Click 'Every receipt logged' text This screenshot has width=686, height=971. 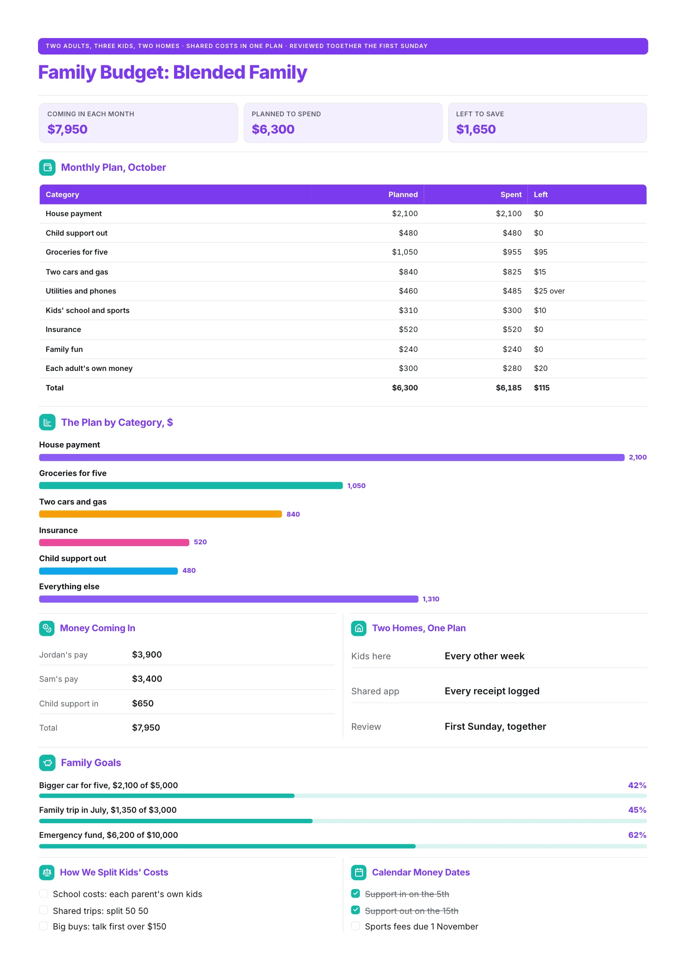click(492, 691)
